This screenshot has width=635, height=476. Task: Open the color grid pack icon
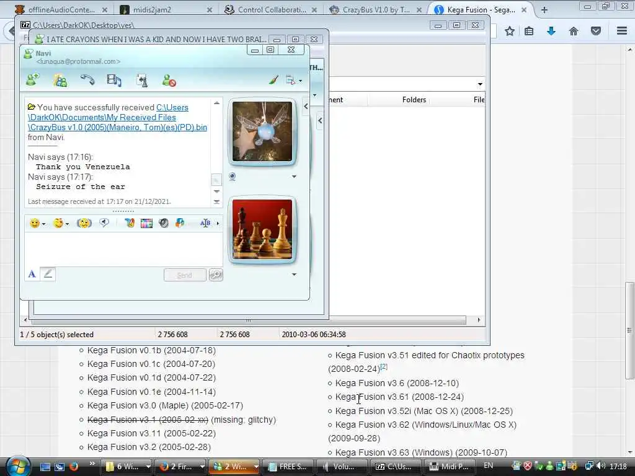click(x=146, y=223)
